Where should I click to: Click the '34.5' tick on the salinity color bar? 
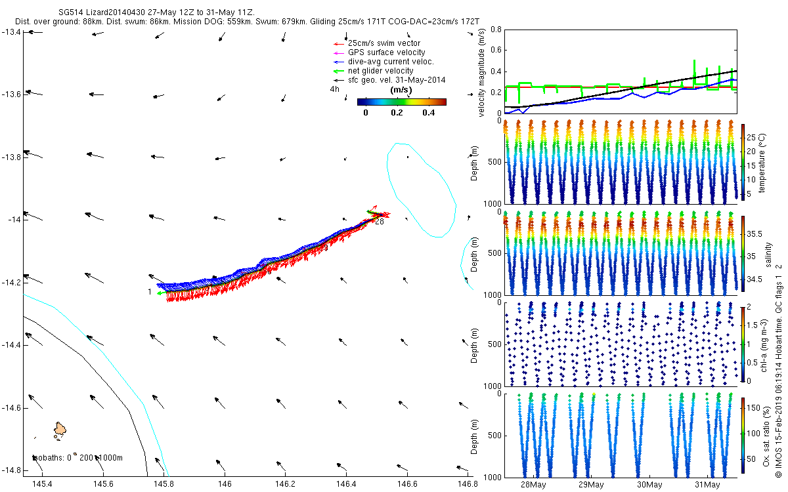(x=754, y=279)
